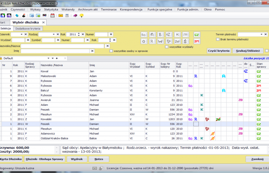Click the Wydział input field

pyautogui.click(x=18, y=40)
